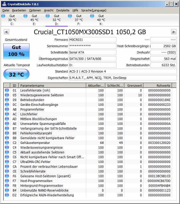Click the Laufwerksbuchstaben field D:

coord(93,65)
